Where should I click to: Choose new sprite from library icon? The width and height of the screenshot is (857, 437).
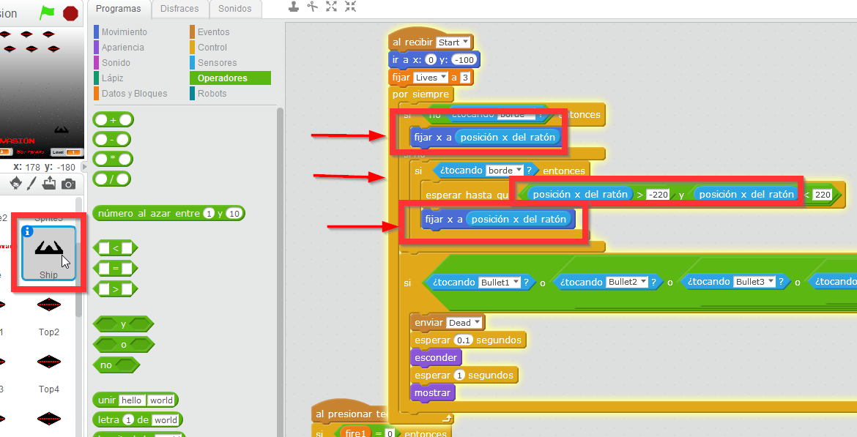coord(16,183)
